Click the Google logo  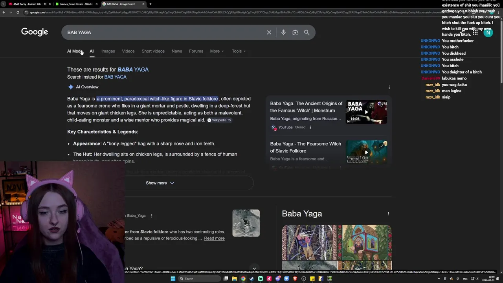[35, 32]
